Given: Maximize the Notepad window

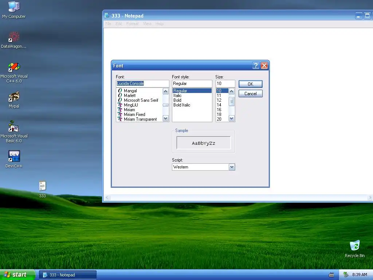Looking at the screenshot, I should click(x=367, y=16).
